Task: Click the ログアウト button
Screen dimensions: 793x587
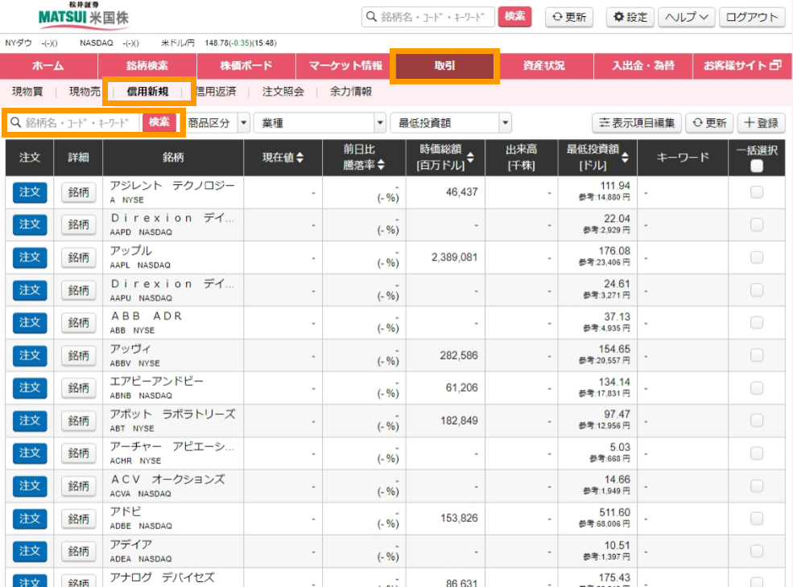Action: [x=752, y=17]
